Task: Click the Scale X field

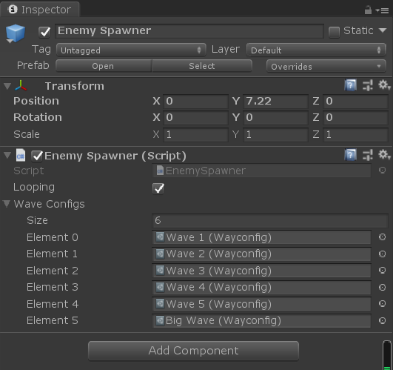Action: 195,134
